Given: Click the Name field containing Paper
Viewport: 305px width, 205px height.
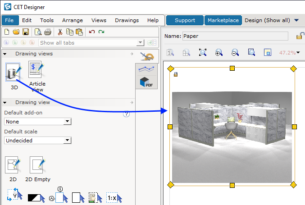Looking at the screenshot, I should pos(235,36).
